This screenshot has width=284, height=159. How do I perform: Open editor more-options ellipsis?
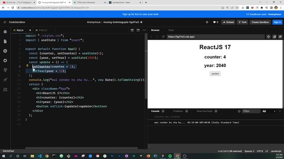pos(144,30)
